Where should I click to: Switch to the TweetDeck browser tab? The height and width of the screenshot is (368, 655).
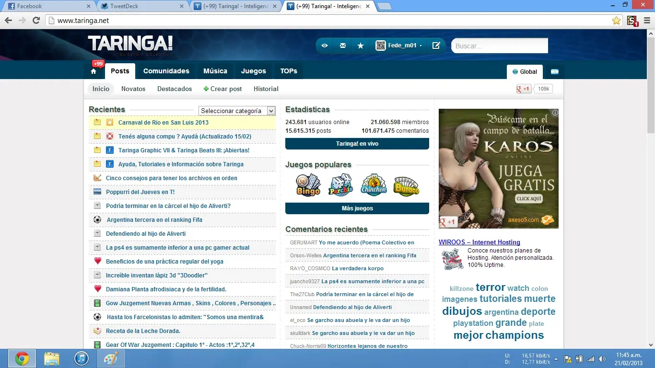142,6
